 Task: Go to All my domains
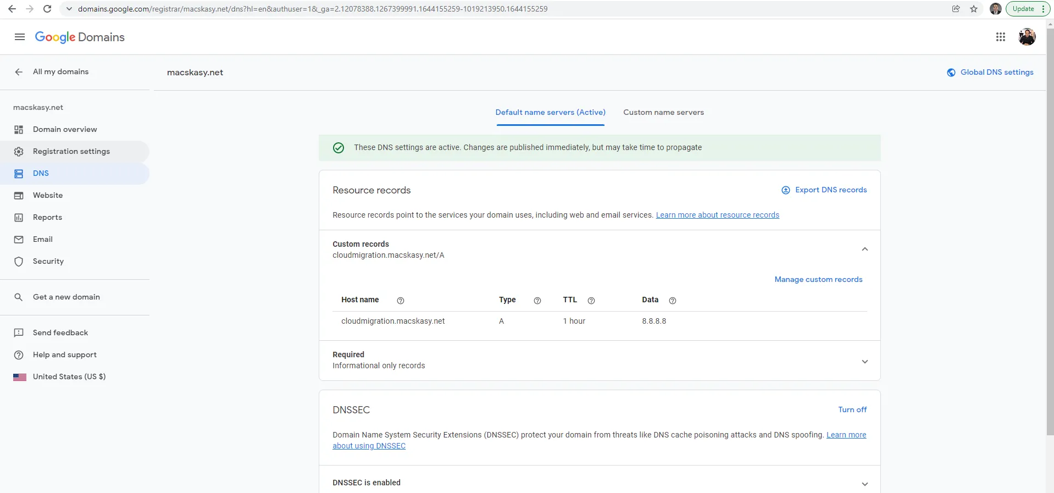[x=60, y=72]
